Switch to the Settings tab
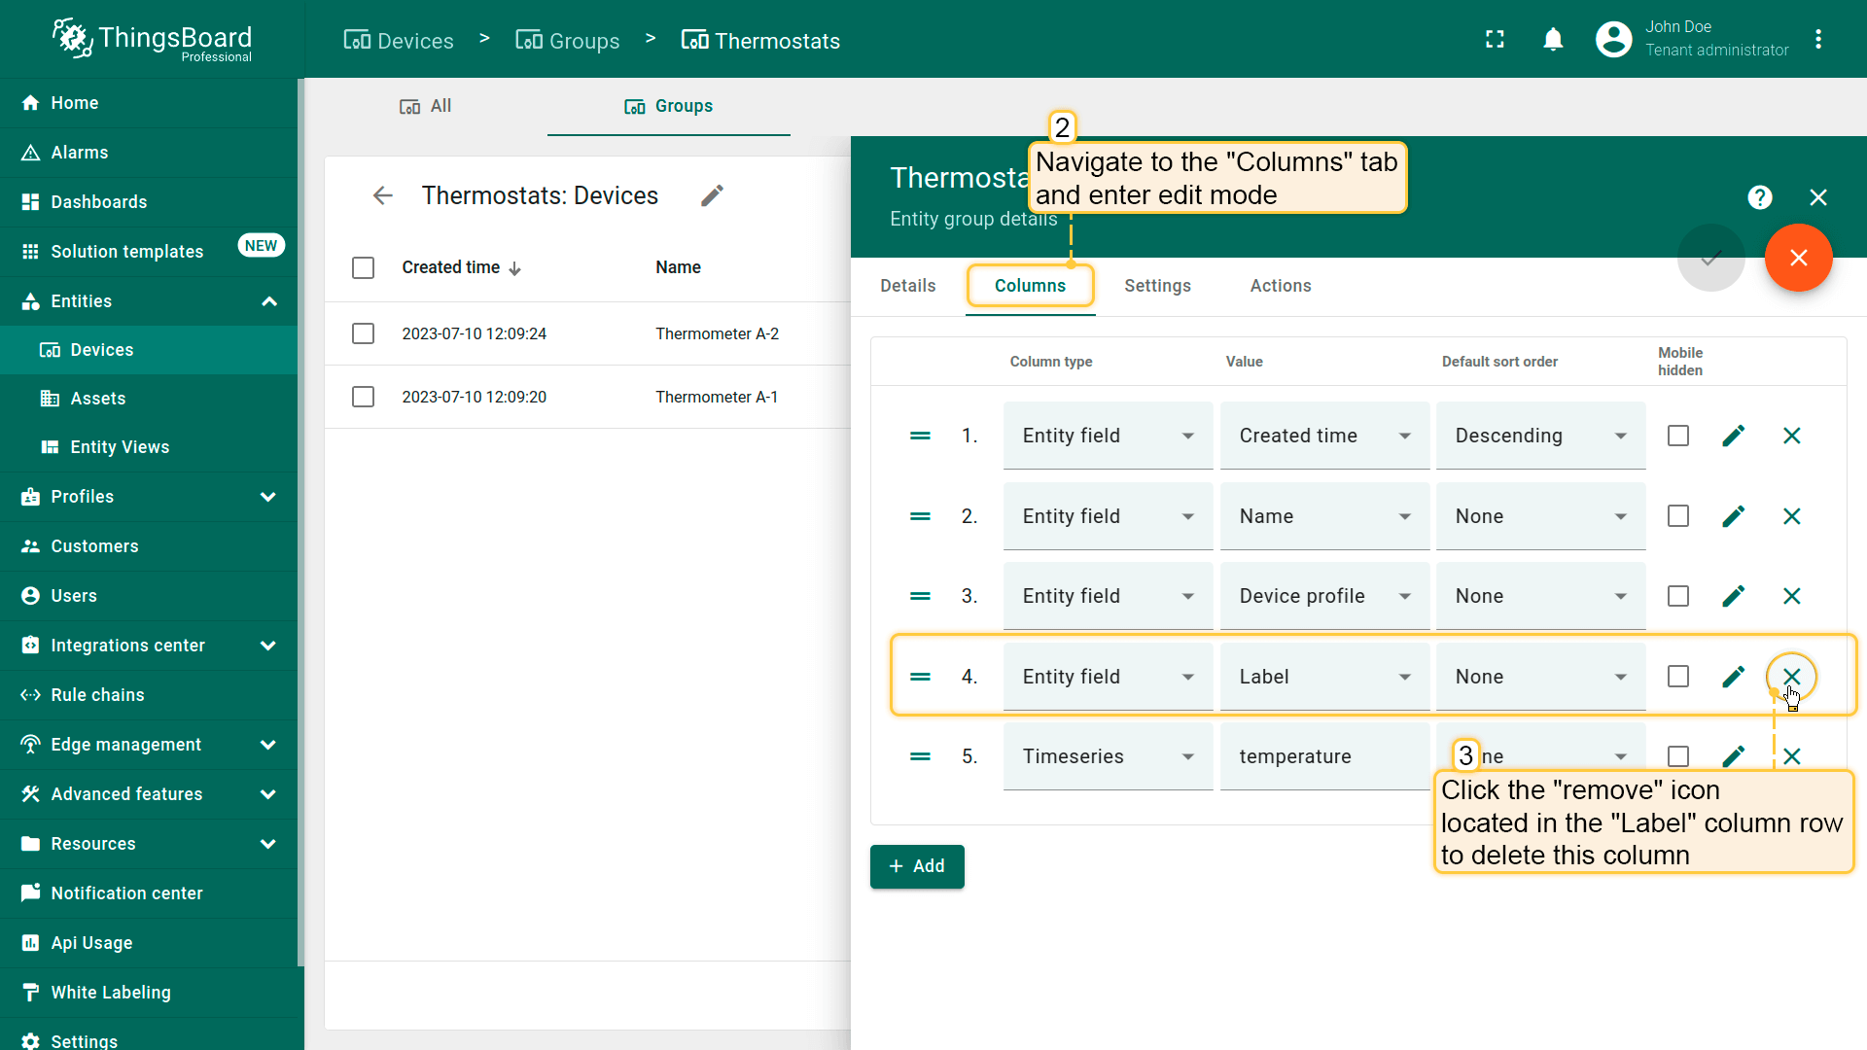The width and height of the screenshot is (1867, 1050). (1157, 286)
